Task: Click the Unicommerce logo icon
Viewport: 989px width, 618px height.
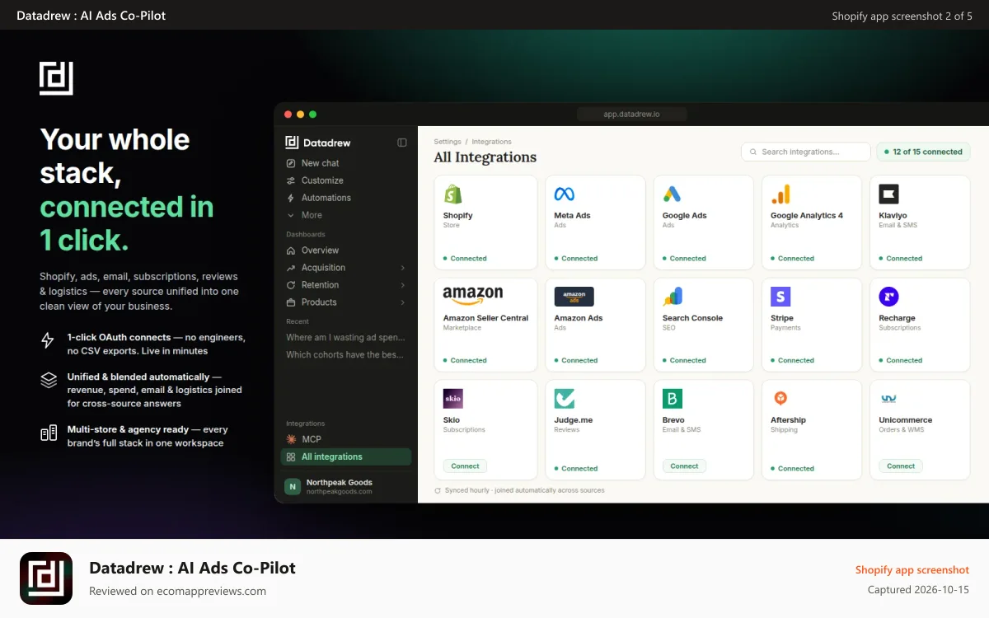Action: click(x=888, y=399)
